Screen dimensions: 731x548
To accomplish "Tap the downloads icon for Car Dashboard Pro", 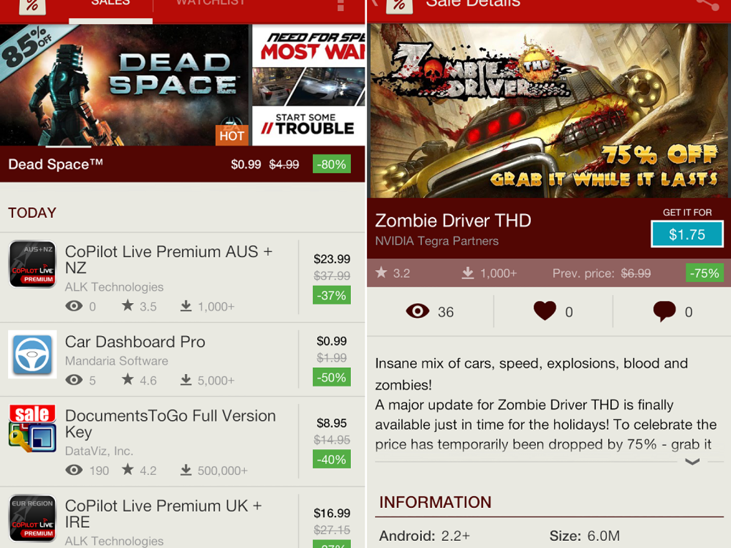I will [x=186, y=380].
